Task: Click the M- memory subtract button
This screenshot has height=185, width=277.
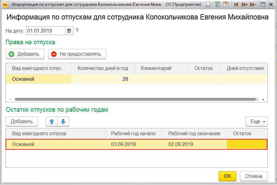Action: click(253, 5)
